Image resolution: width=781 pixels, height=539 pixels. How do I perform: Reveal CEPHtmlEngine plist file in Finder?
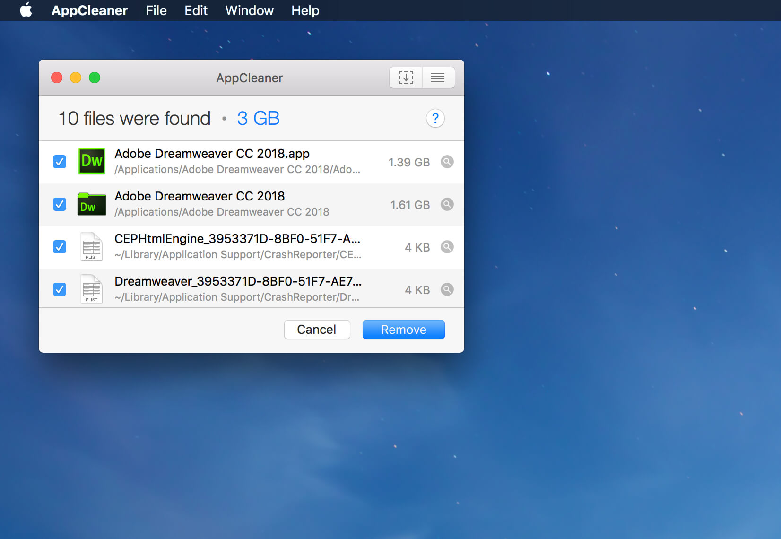click(447, 247)
